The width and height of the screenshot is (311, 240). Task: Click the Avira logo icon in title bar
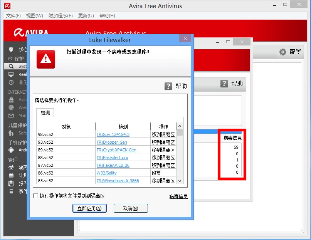(7, 6)
